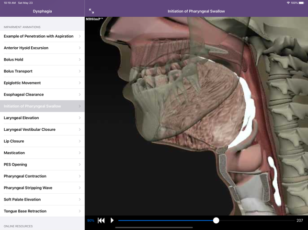Expand the Bolus Hold chevron
This screenshot has height=230, width=308.
click(x=80, y=60)
